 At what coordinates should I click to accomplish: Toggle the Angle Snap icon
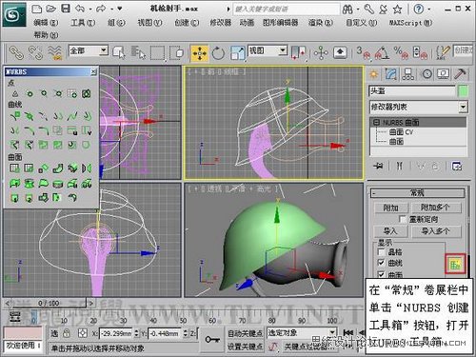coord(383,53)
